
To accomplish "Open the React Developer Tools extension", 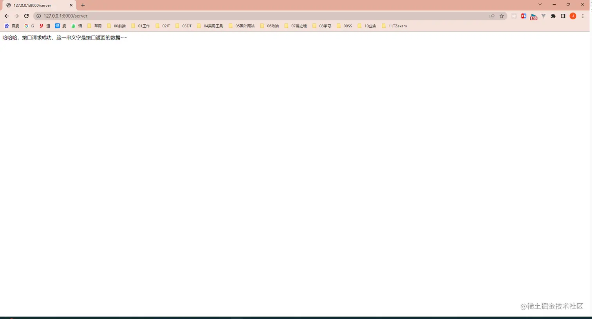I will [x=514, y=16].
